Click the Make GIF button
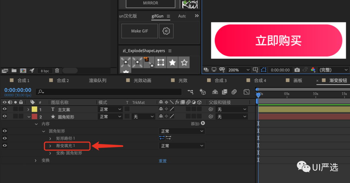The height and width of the screenshot is (183, 350). [139, 31]
